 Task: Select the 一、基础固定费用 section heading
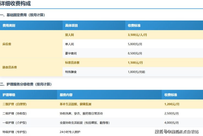pyautogui.click(x=22, y=15)
